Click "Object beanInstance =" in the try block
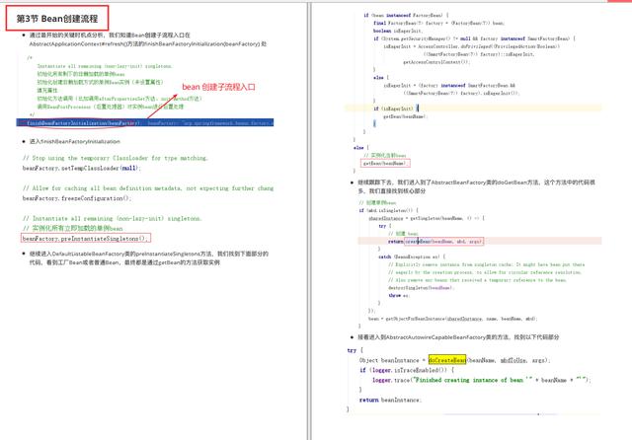Screen dimensions: 632x440 (x=392, y=360)
